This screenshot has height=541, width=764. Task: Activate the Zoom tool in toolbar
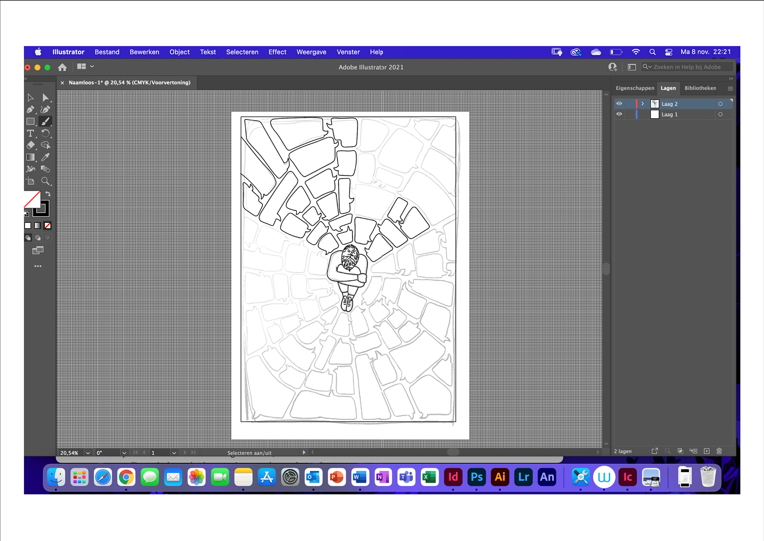point(46,181)
